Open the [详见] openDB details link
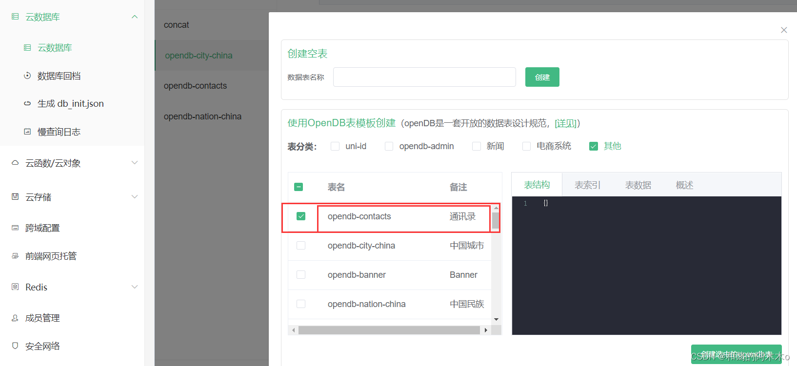The height and width of the screenshot is (366, 797). (566, 123)
